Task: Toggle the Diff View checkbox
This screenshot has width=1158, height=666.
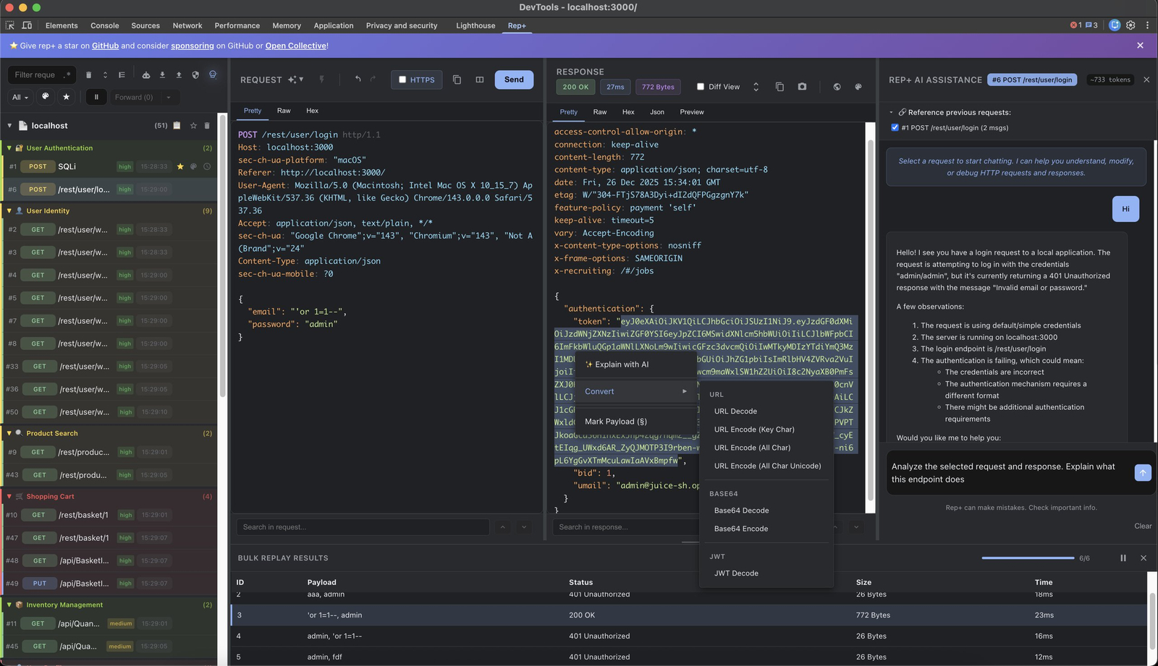Action: click(x=700, y=87)
